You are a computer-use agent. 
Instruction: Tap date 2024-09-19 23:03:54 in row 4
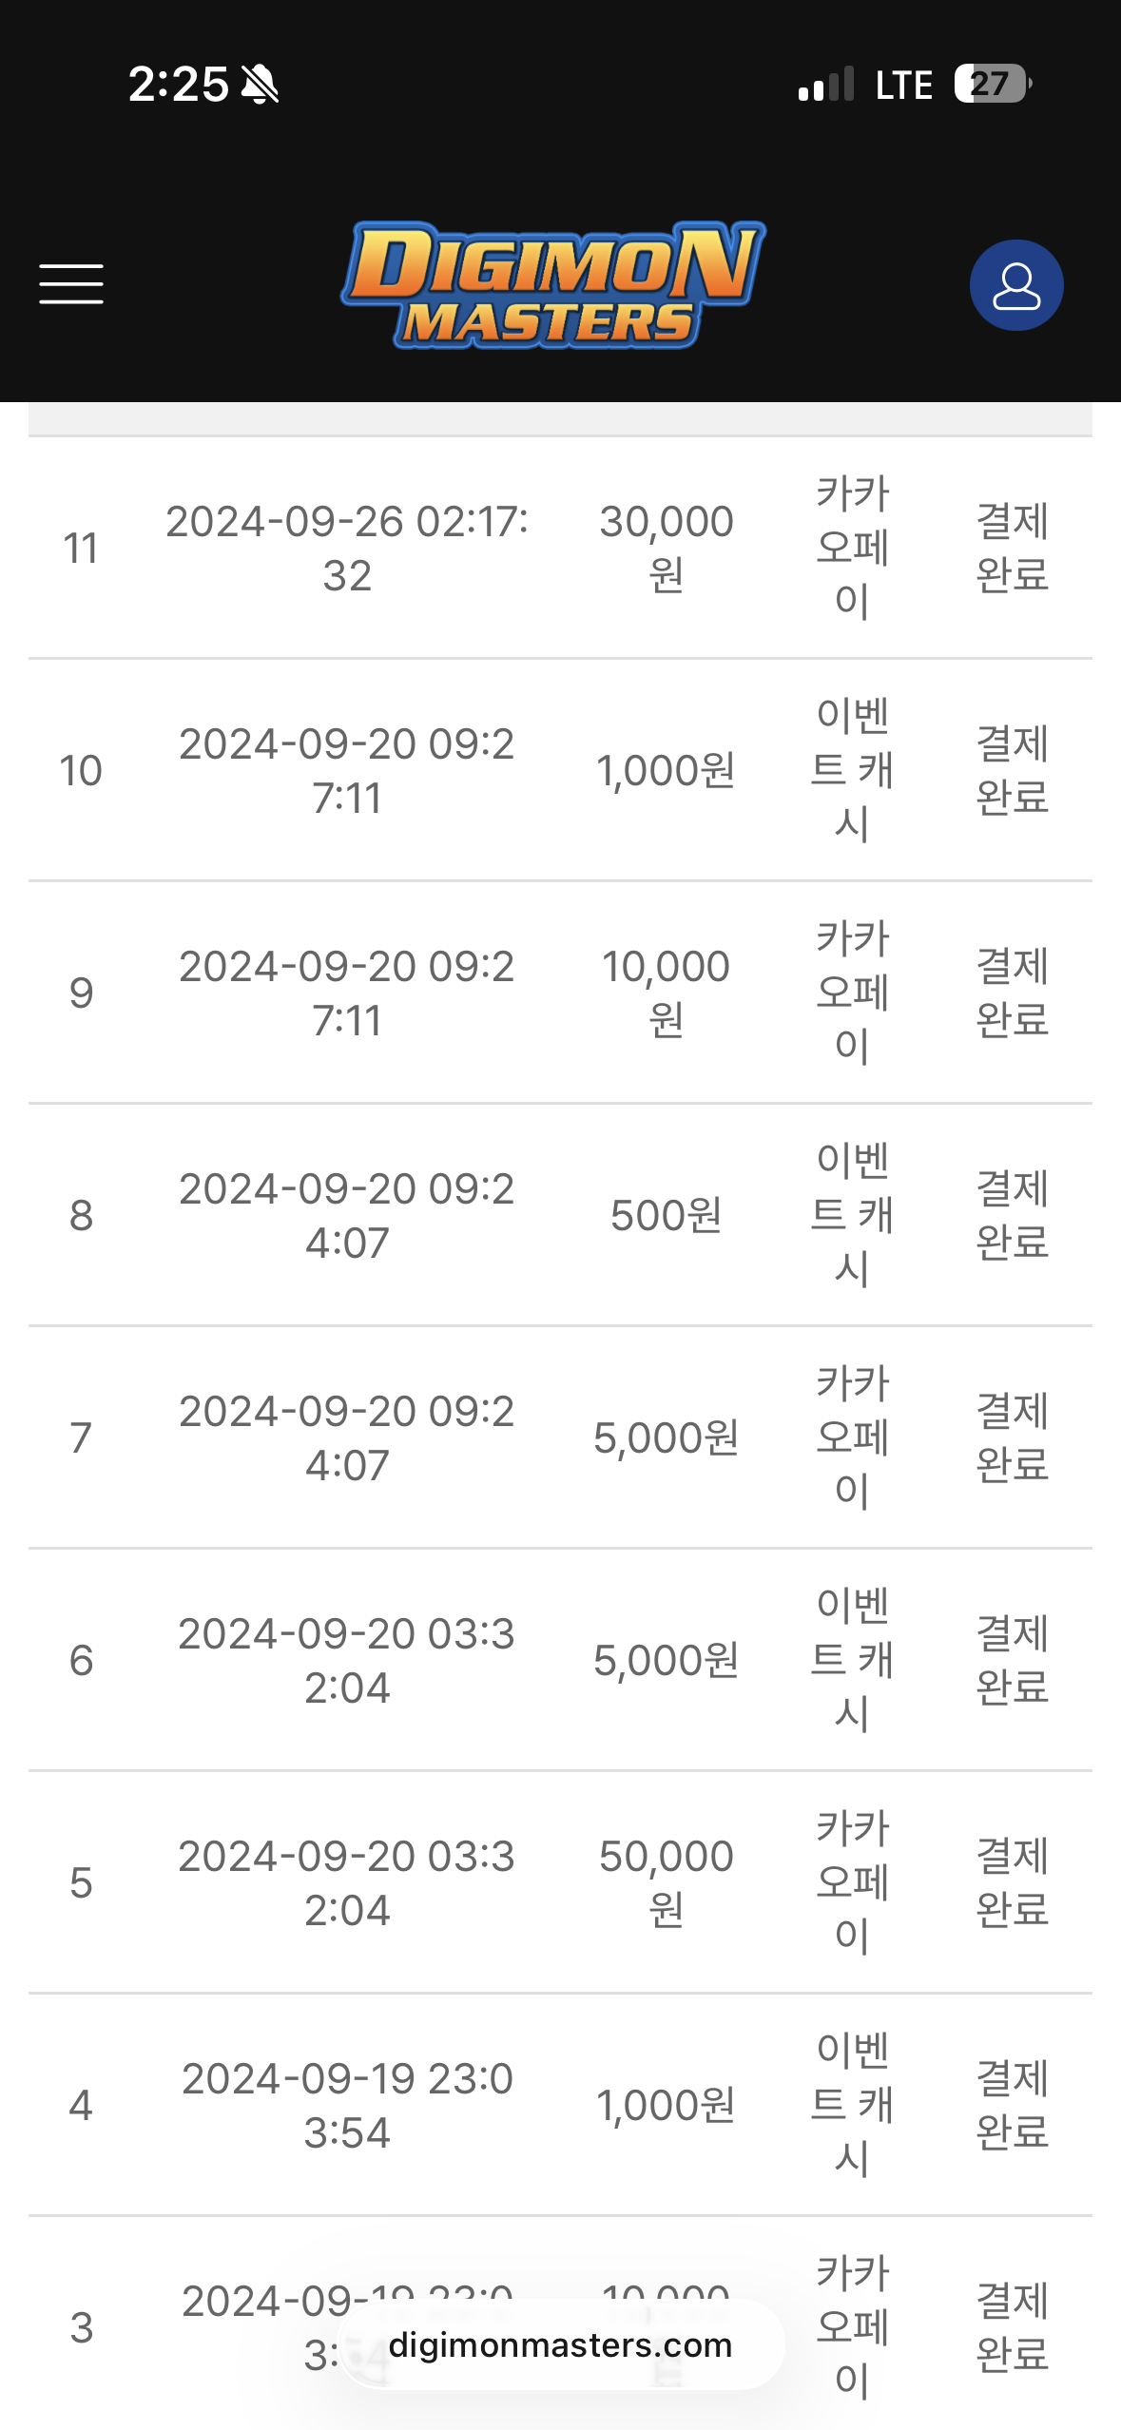[347, 2105]
